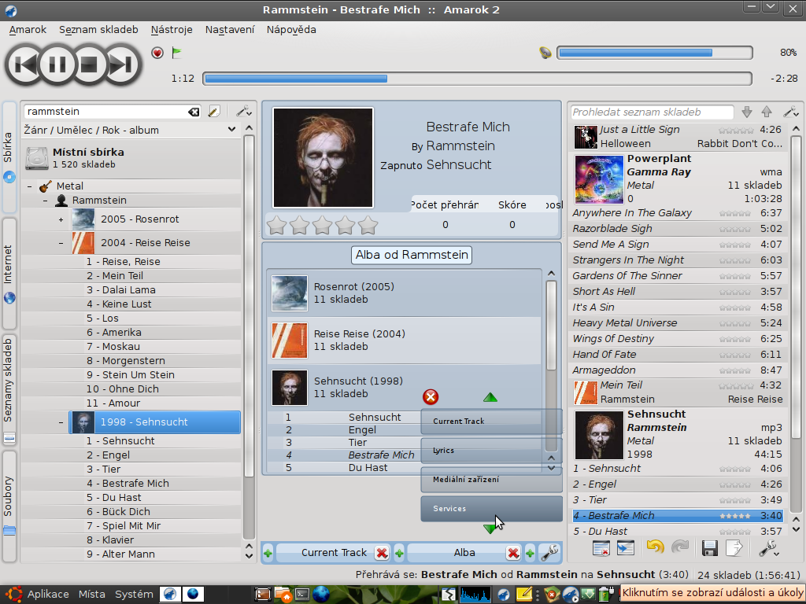Click the green flag bookmark icon

click(x=177, y=53)
